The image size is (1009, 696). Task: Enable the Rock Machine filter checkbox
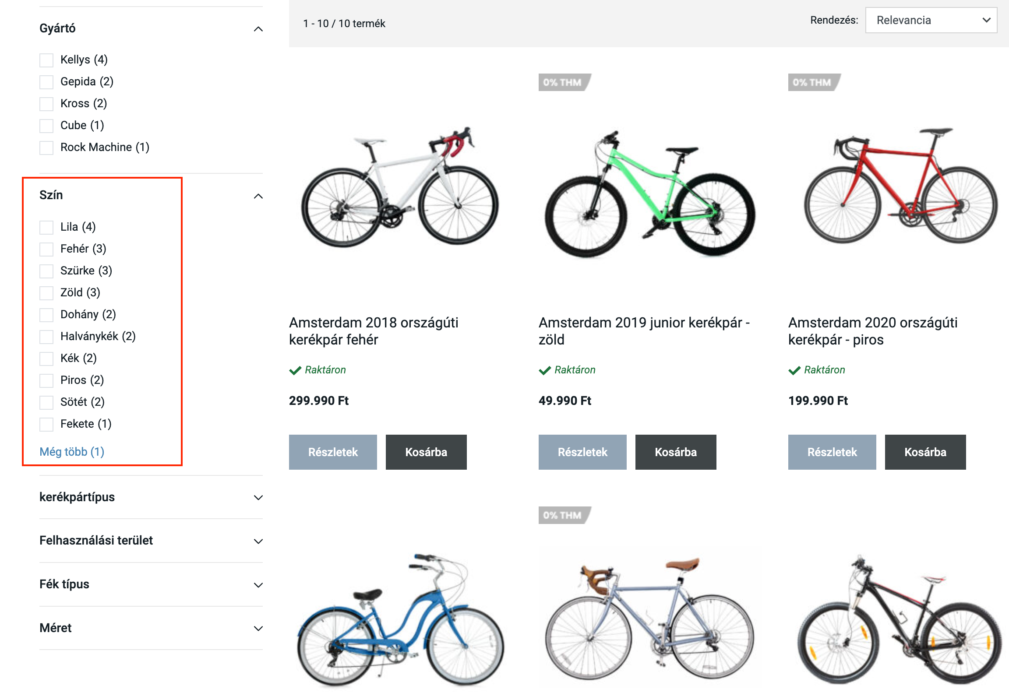click(46, 148)
